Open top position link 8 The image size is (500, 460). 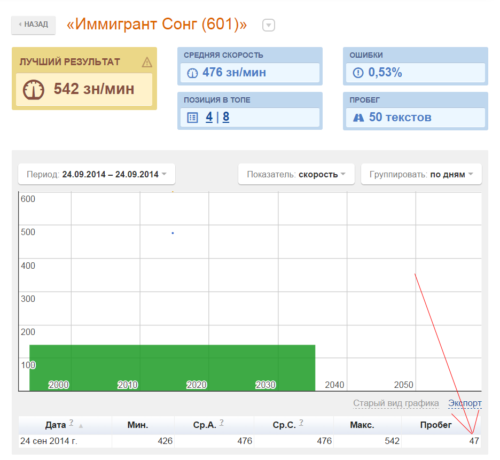click(226, 117)
